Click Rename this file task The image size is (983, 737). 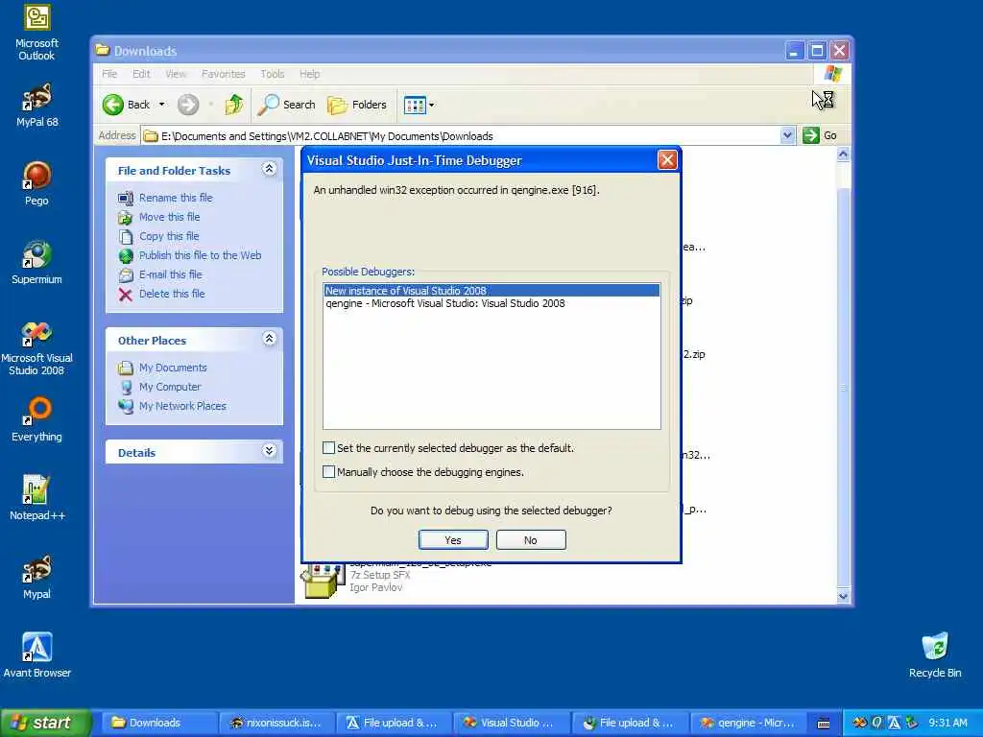tap(176, 198)
